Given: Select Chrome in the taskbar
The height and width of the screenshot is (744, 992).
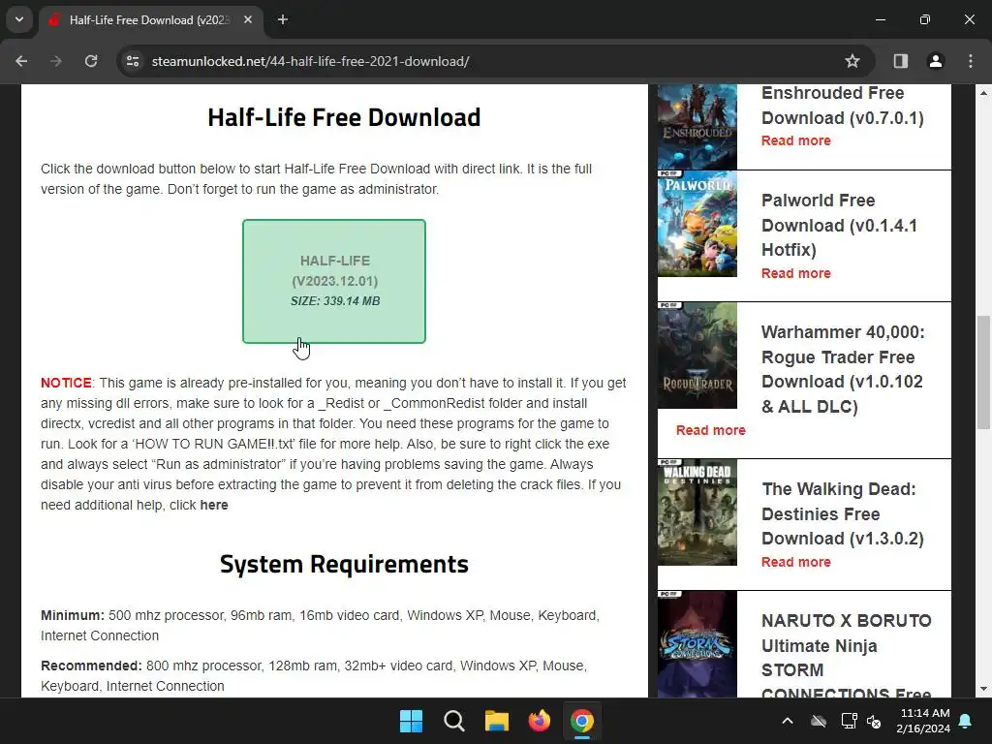Looking at the screenshot, I should [582, 721].
